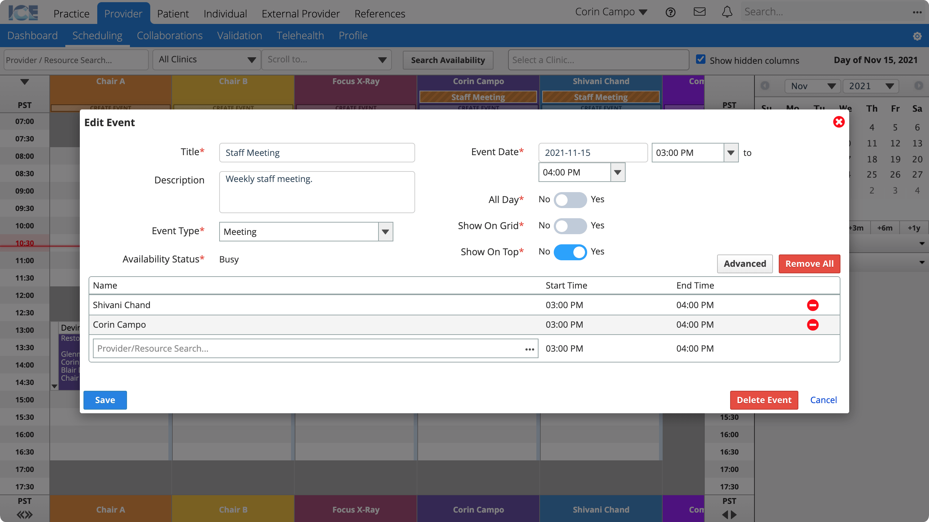
Task: Open the end time 04:00 PM dropdown
Action: point(618,172)
